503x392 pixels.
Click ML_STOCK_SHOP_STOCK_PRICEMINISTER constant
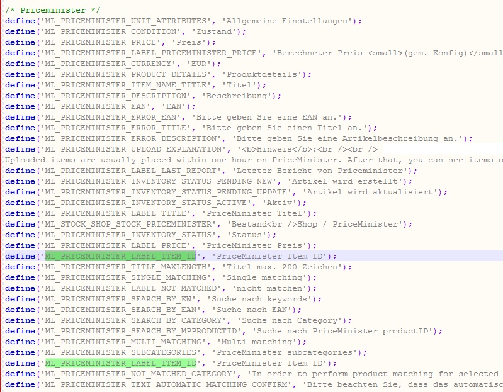(120, 224)
